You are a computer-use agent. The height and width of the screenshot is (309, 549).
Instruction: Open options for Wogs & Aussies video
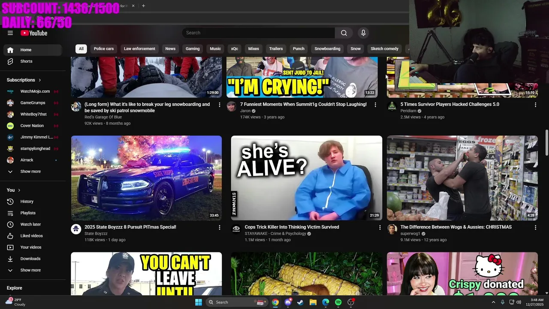(535, 227)
